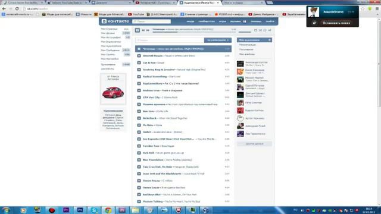The width and height of the screenshot is (381, 214).
Task: Click Остановить показ in screen share popup
Action: click(336, 23)
